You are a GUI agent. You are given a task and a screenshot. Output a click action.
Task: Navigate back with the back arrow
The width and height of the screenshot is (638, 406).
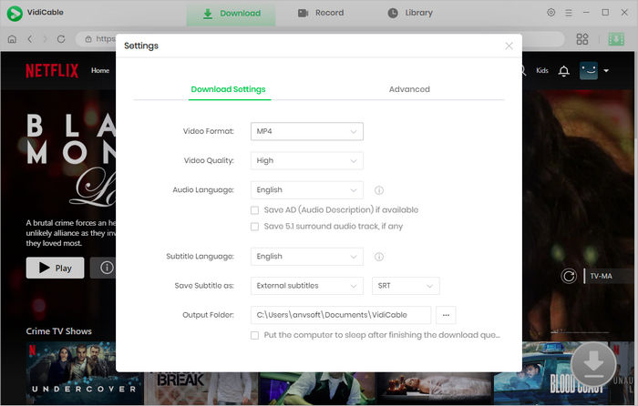click(x=30, y=39)
